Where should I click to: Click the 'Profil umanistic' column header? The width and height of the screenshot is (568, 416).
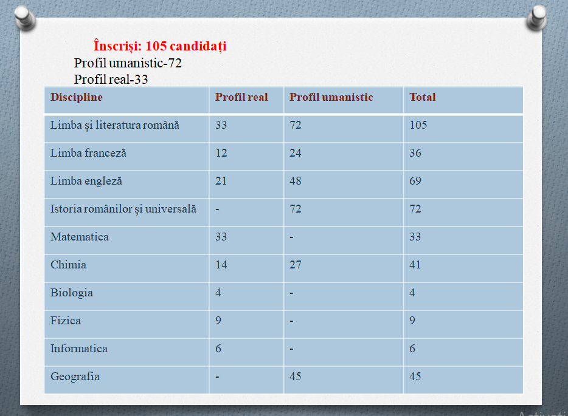[331, 97]
